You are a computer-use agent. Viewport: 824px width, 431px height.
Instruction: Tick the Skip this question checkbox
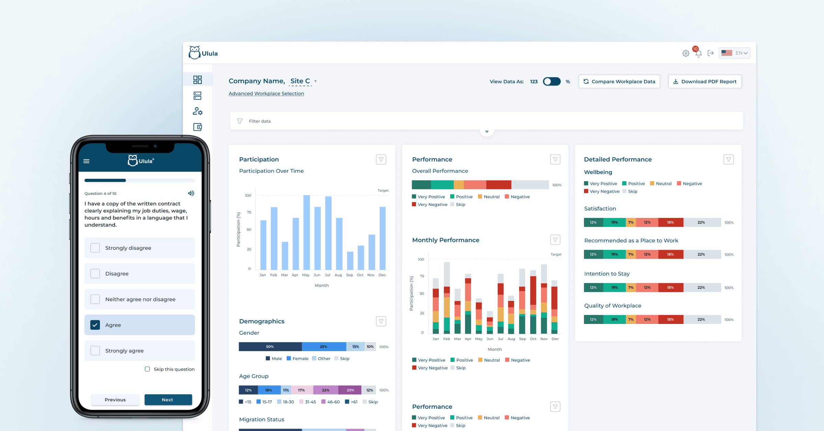(x=147, y=369)
